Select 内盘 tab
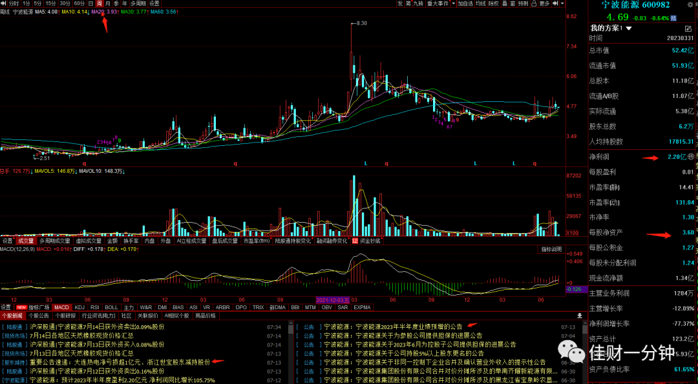698x384 pixels. 149,241
